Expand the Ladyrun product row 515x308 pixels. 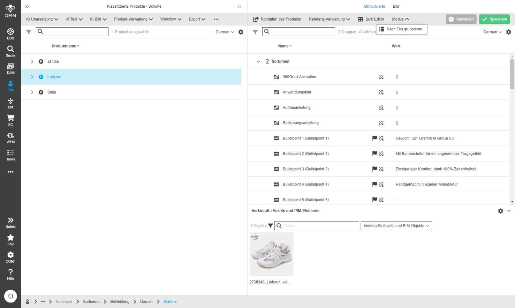(32, 77)
